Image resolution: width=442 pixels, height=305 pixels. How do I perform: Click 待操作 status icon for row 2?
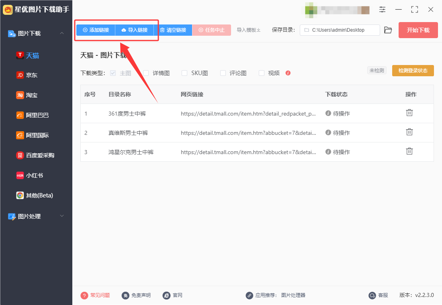pos(328,132)
